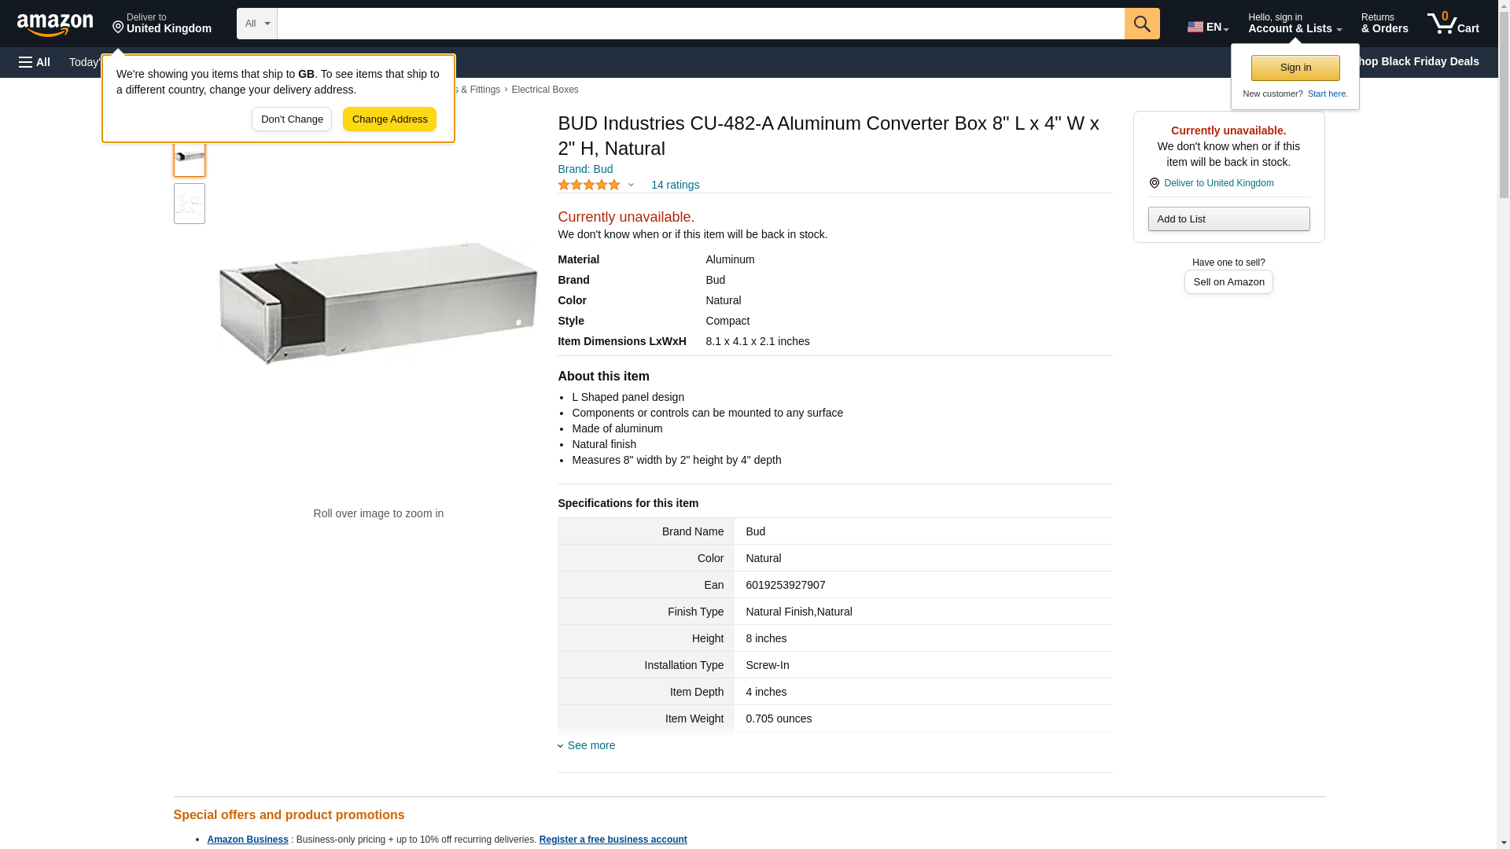Open the rating breakdown arrow beside stars
Viewport: 1510px width, 849px height.
pyautogui.click(x=631, y=185)
